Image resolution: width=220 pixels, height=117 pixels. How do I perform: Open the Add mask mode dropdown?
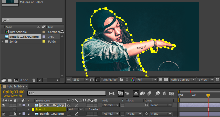75,109
